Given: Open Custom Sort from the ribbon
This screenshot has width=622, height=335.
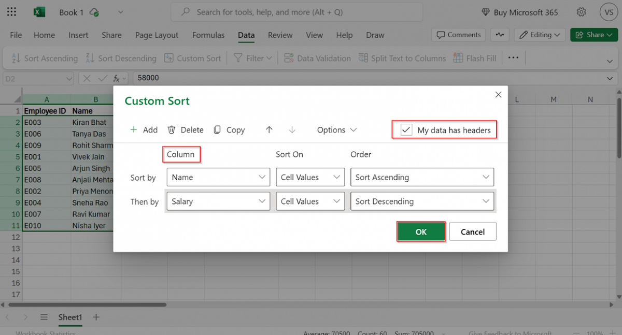Looking at the screenshot, I should coord(192,58).
